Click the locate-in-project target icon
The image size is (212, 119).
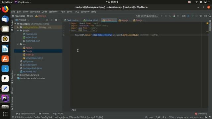click(47, 20)
